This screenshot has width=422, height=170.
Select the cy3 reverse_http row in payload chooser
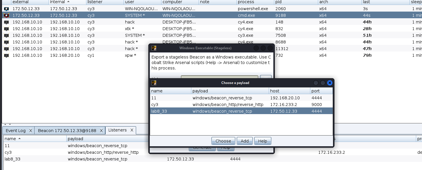228,105
